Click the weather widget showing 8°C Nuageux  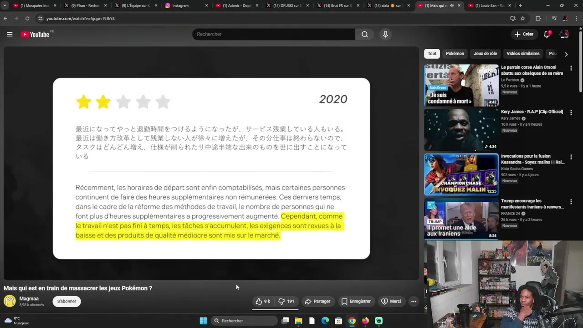17,321
